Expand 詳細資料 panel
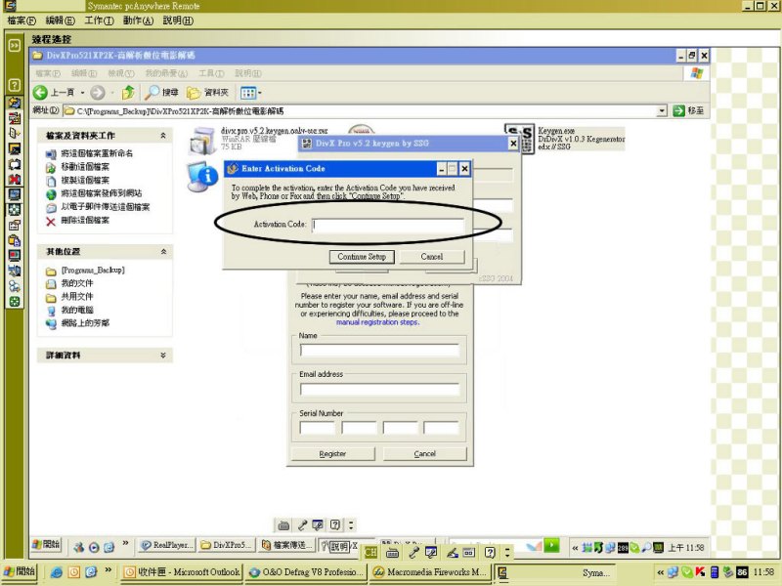 click(163, 356)
